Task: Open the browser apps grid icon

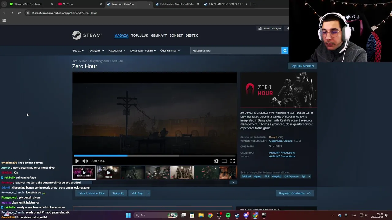Action: 4,20
